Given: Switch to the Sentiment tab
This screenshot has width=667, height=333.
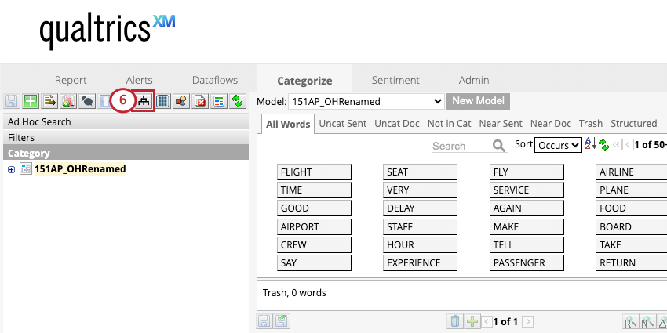Looking at the screenshot, I should coord(395,80).
